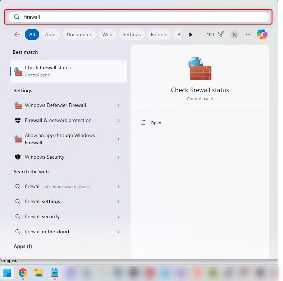Launch Google Chrome from the taskbar
Image resolution: width=283 pixels, height=281 pixels.
point(23,273)
